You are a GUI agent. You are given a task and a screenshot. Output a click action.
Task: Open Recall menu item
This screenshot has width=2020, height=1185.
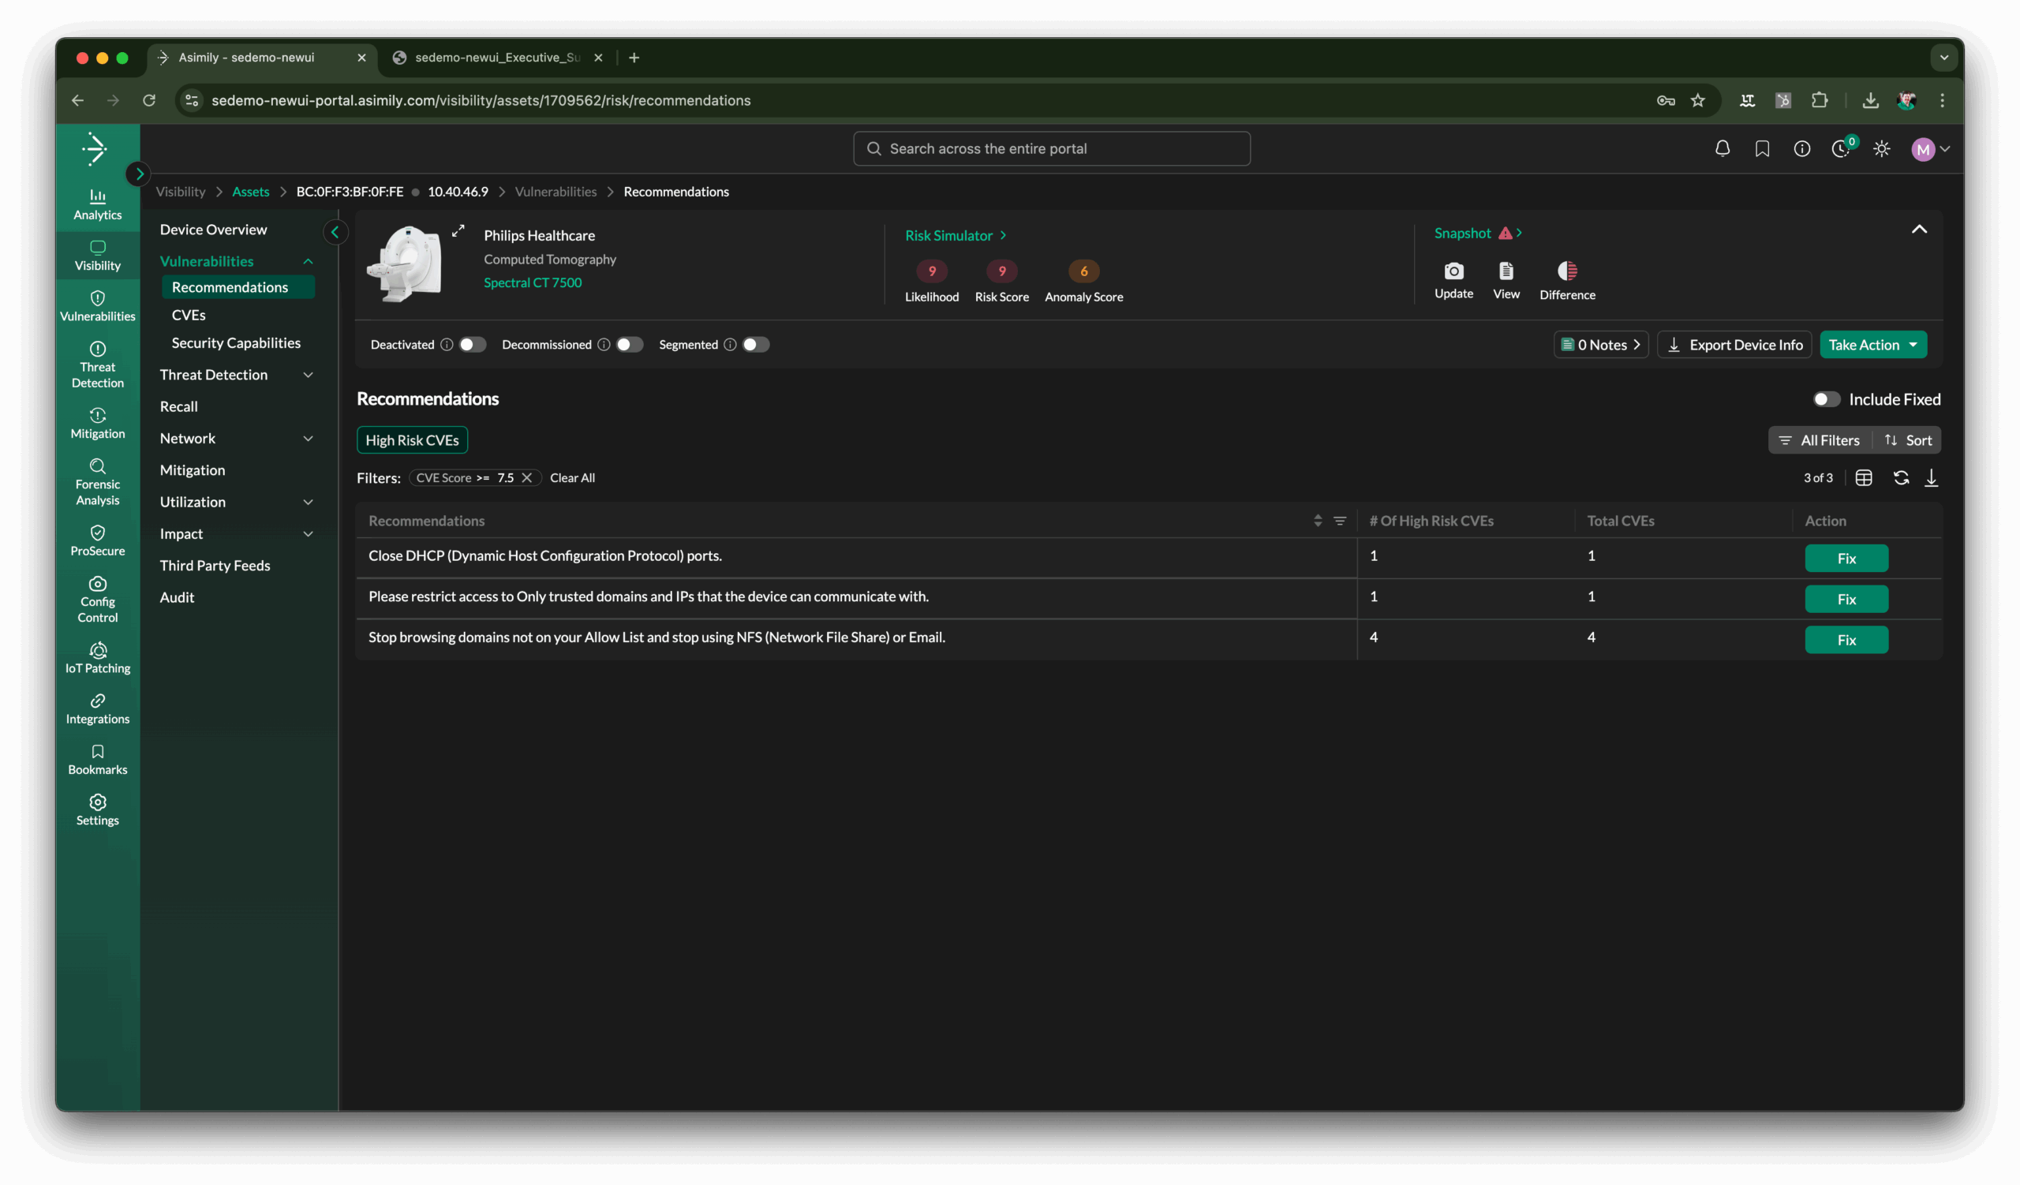(179, 406)
